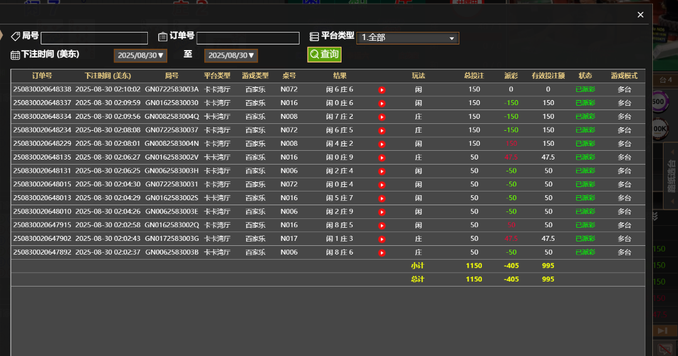Play video replay for order 250830020648338
The image size is (678, 356).
click(x=382, y=90)
